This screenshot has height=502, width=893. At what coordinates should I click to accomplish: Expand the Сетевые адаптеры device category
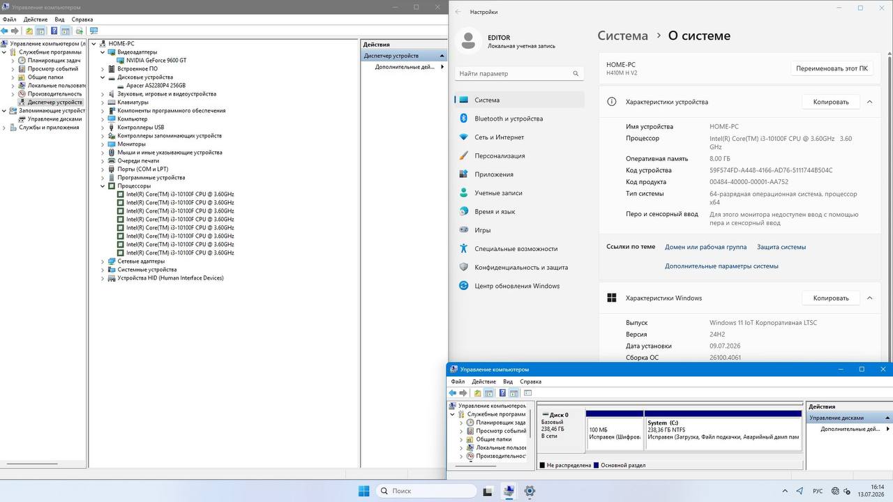pyautogui.click(x=103, y=261)
